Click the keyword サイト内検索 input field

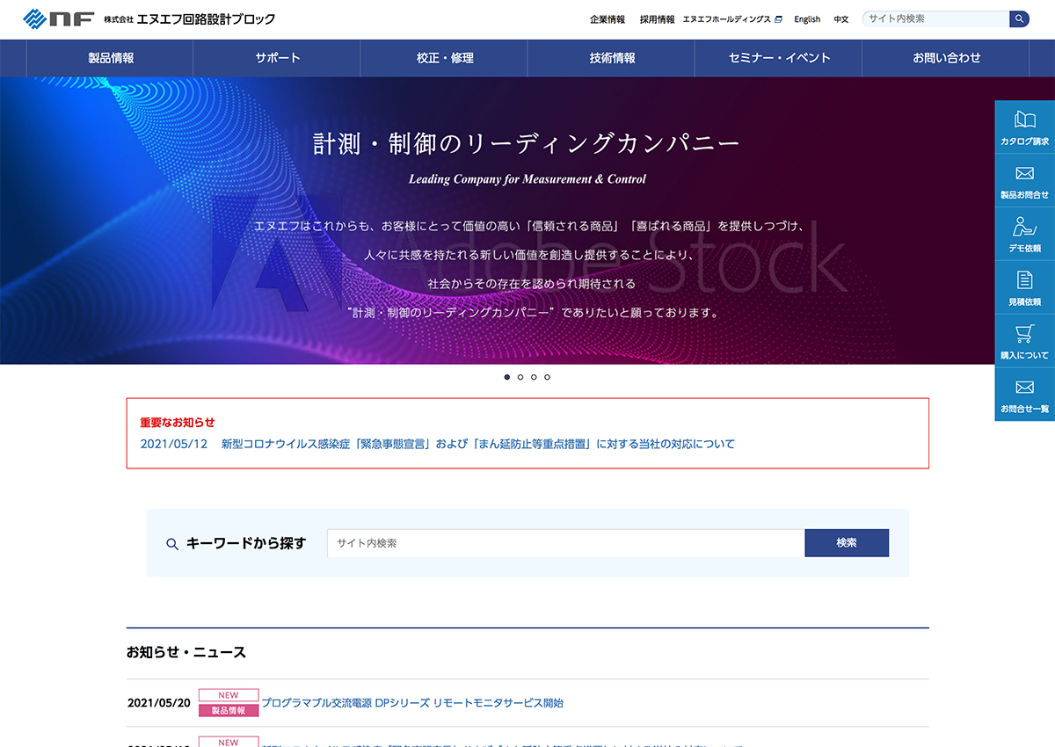(x=565, y=543)
